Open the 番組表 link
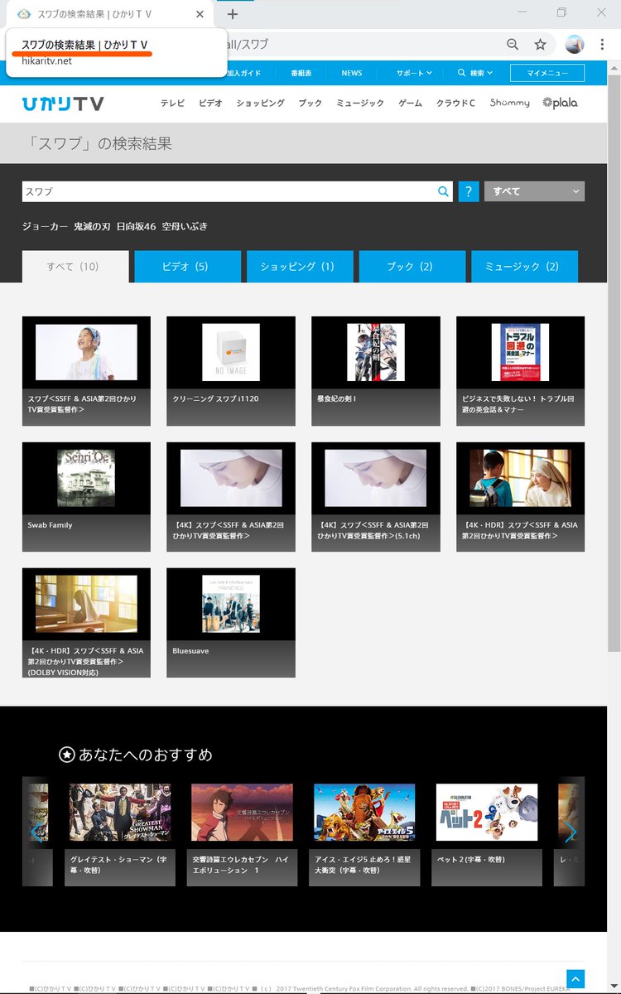The width and height of the screenshot is (621, 994). tap(301, 73)
